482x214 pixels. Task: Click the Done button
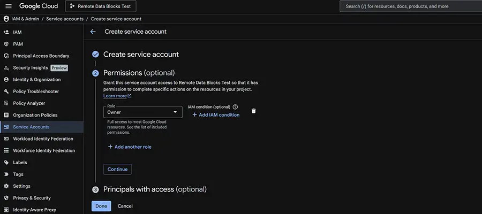pyautogui.click(x=101, y=206)
